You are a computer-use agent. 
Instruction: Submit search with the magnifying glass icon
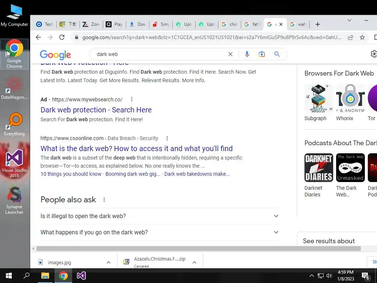277,54
